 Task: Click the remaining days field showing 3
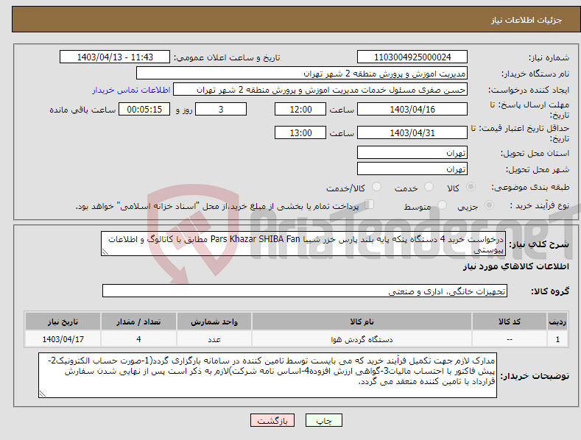(x=221, y=109)
